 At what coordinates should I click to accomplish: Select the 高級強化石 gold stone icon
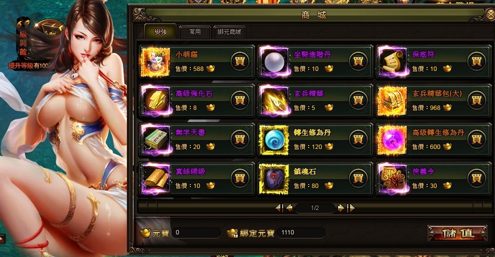155,101
